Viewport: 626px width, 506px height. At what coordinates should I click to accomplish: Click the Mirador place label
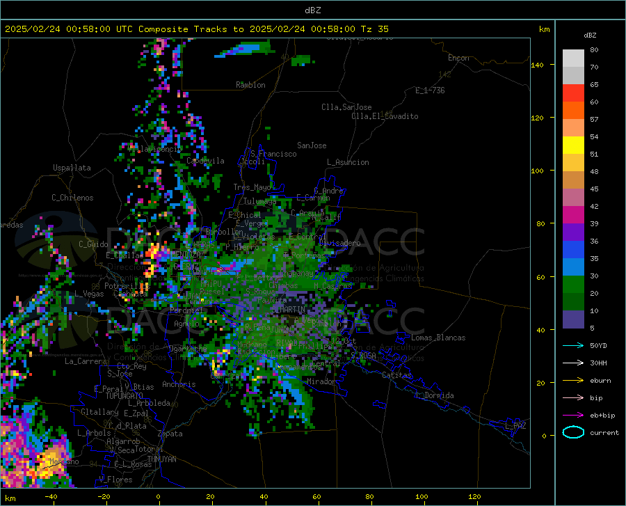[x=321, y=381]
